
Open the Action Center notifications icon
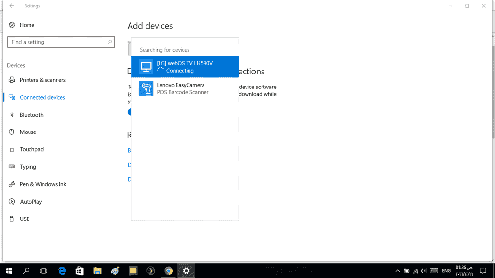[x=483, y=271]
